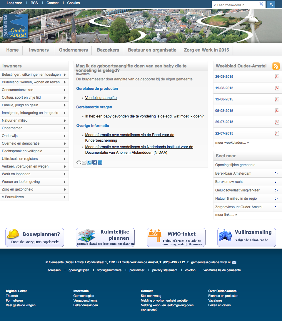
Task: Open PDF icon for 05-08-2015 weekblad
Action: coord(277,111)
